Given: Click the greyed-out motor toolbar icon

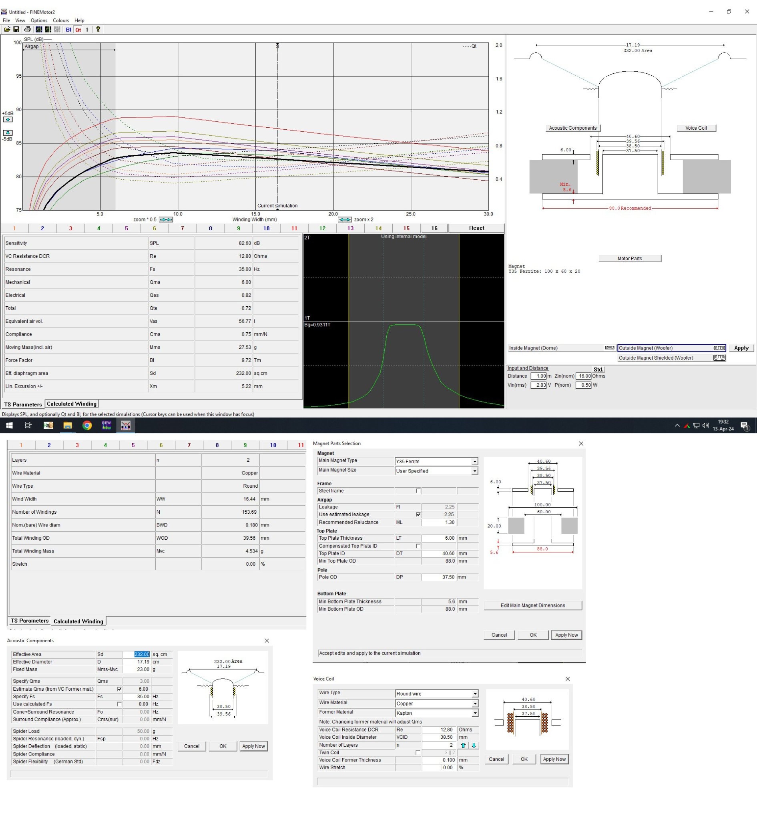Looking at the screenshot, I should pos(57,30).
